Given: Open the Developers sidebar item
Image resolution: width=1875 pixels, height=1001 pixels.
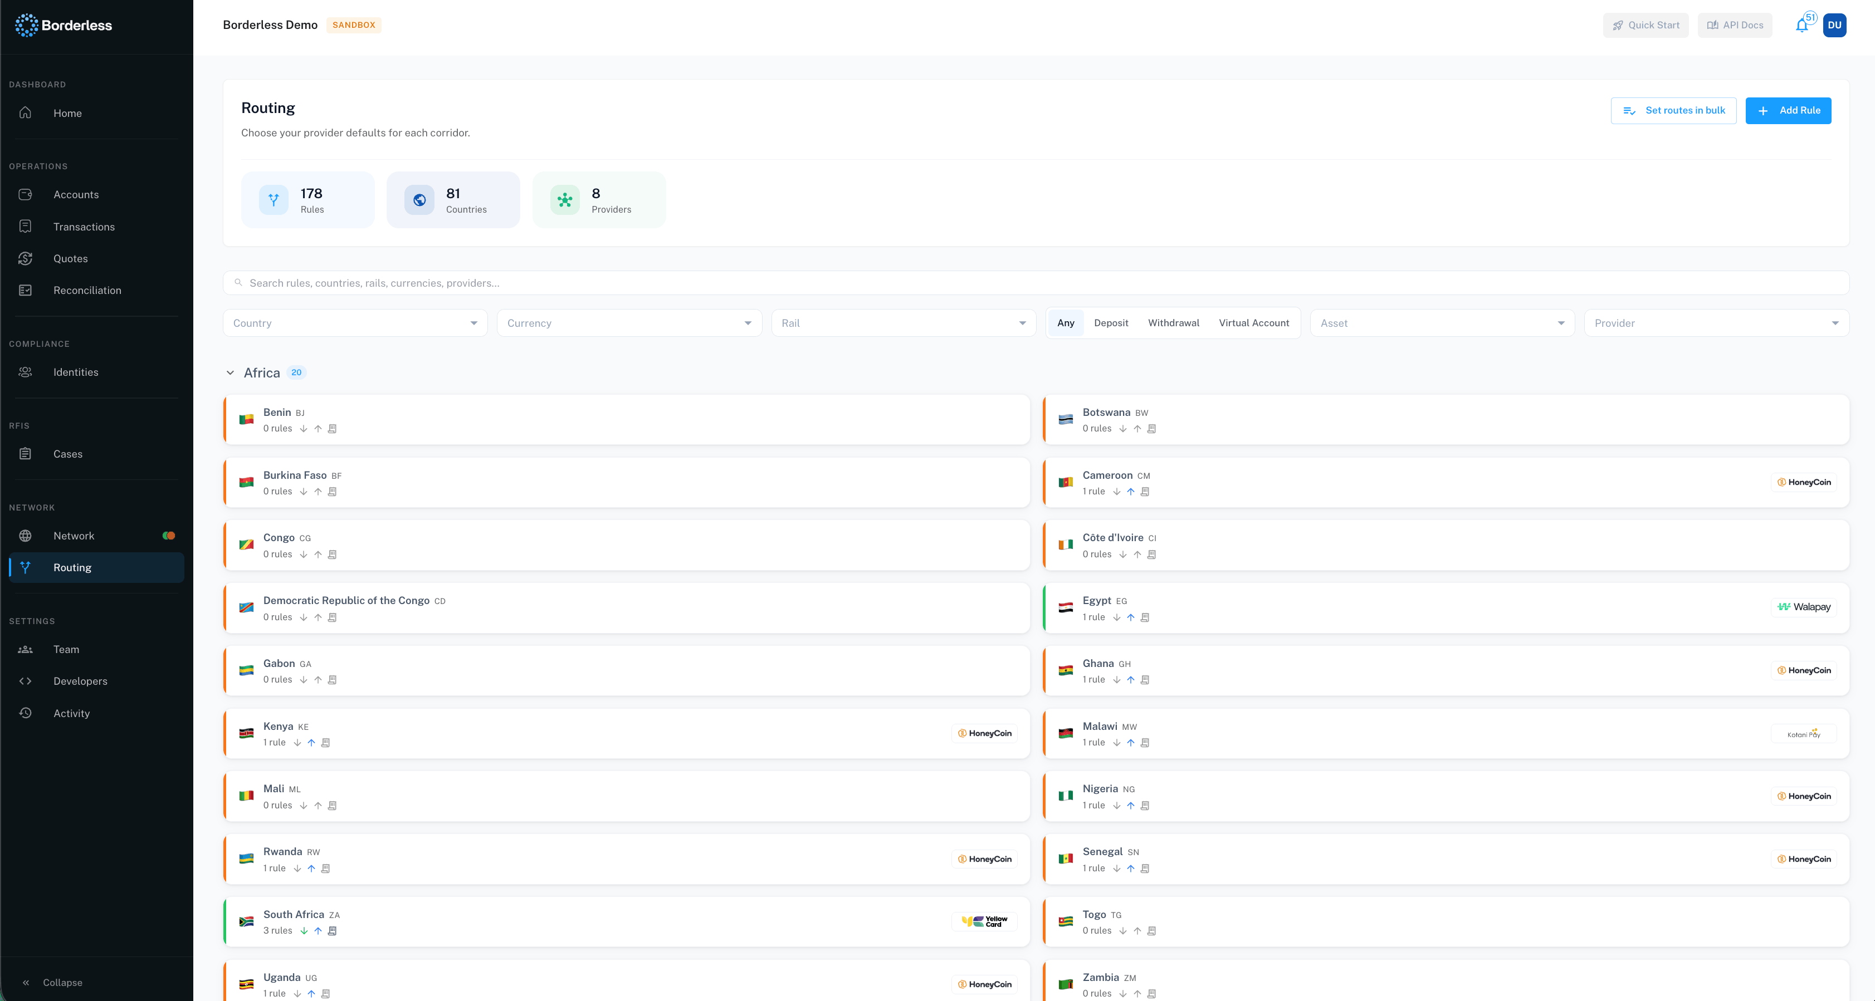Looking at the screenshot, I should (x=96, y=681).
